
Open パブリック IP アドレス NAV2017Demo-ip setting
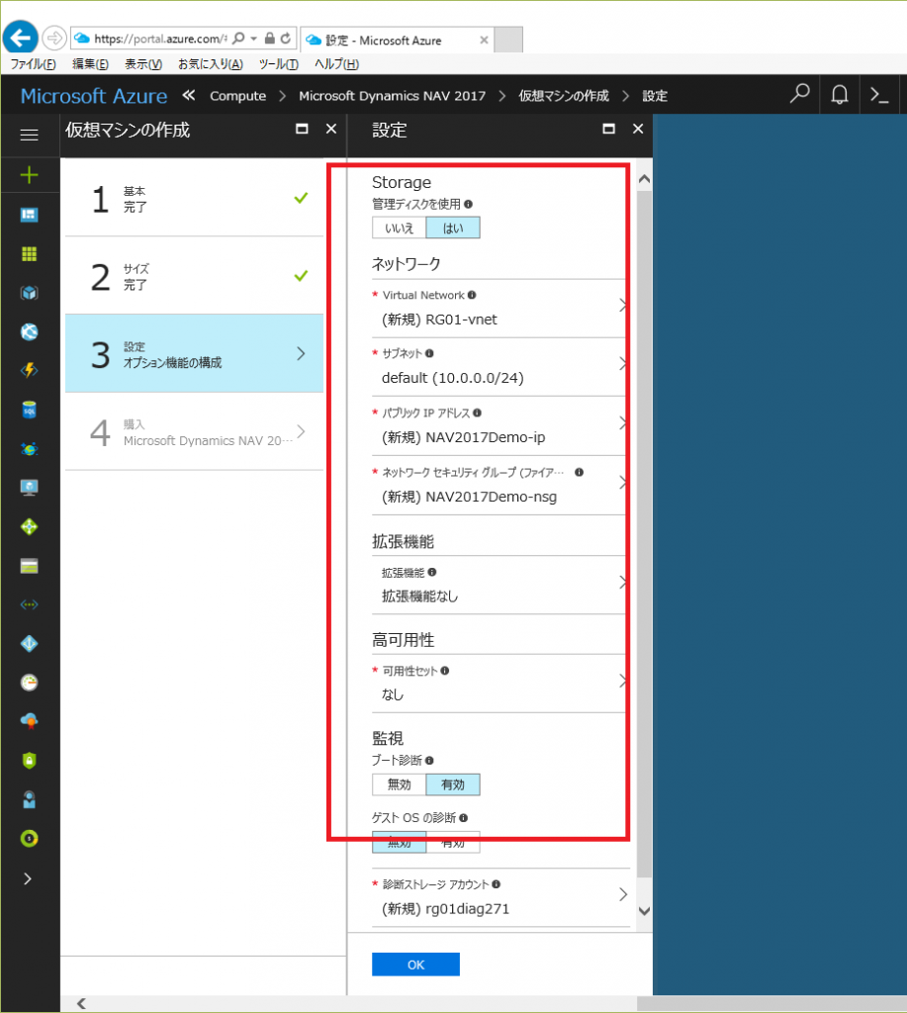click(x=500, y=426)
